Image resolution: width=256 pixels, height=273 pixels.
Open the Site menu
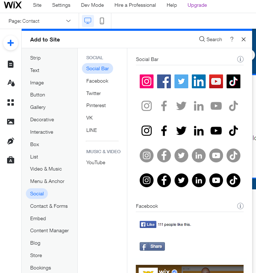37,5
